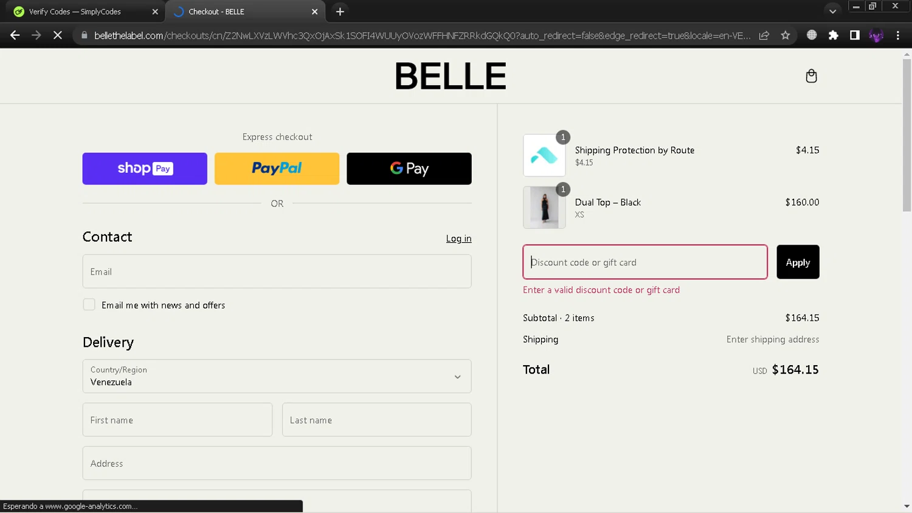Open the Chrome three-dot menu
This screenshot has width=912, height=513.
tap(898, 35)
